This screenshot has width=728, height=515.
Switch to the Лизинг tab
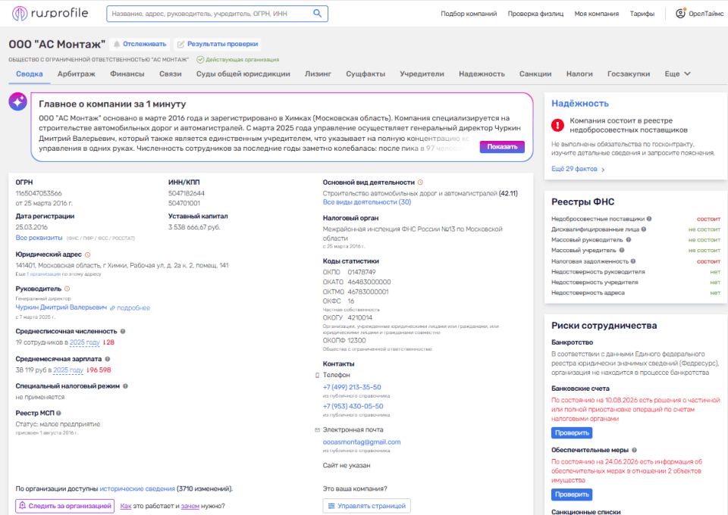coord(318,73)
